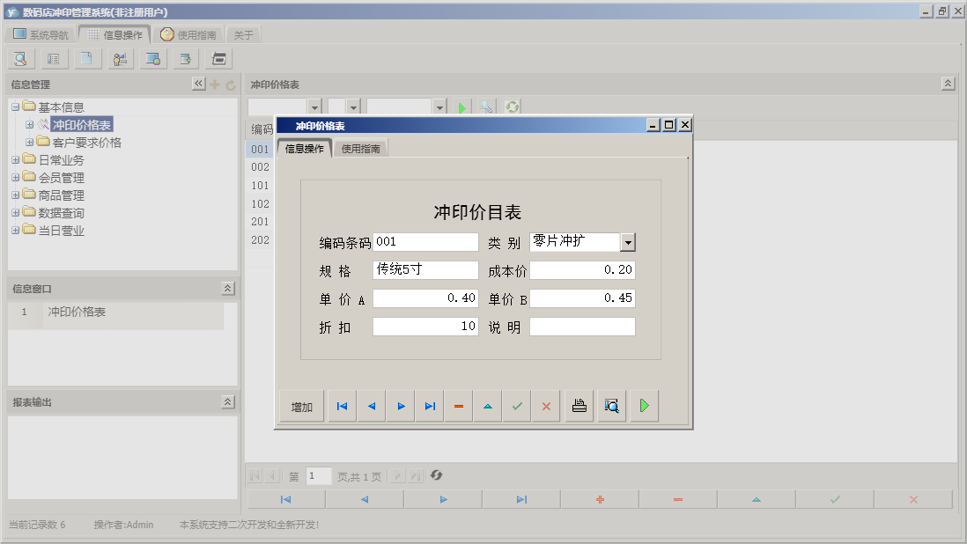Screen dimensions: 967x544
Task: Click the green run arrow in the dialog
Action: pos(644,405)
